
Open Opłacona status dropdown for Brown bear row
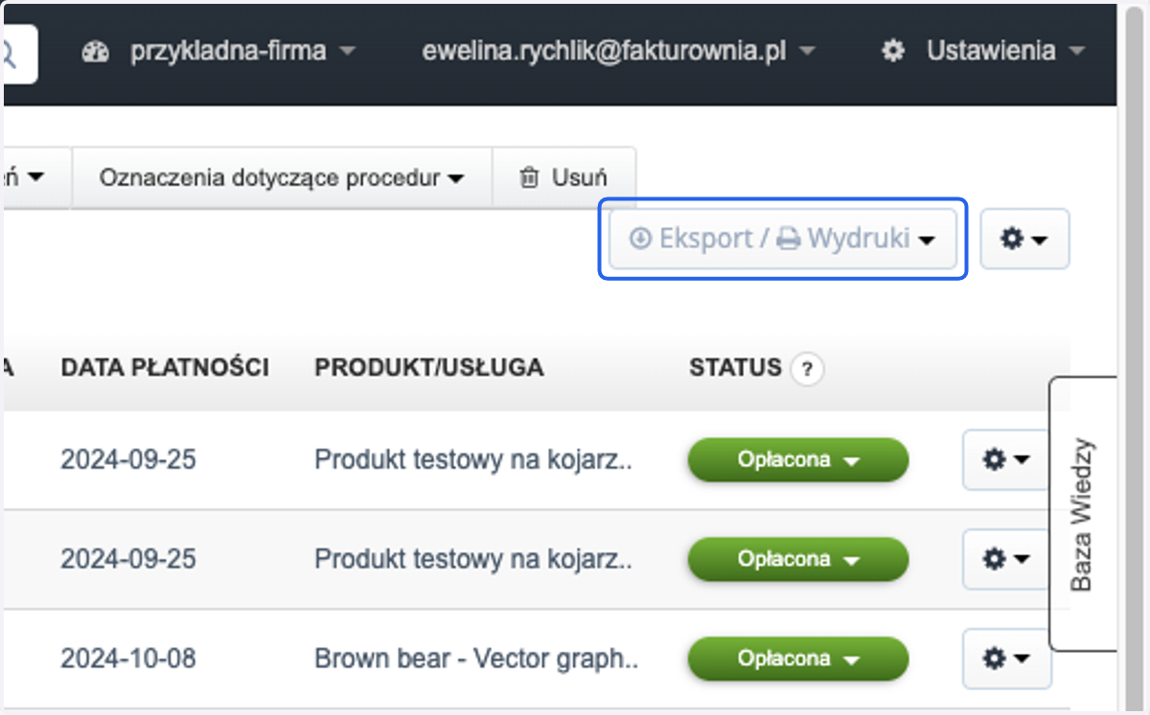click(x=797, y=659)
